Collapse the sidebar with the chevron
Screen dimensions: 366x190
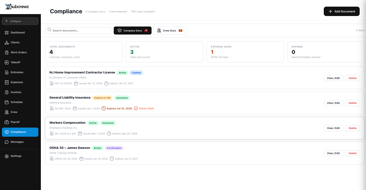click(20, 21)
